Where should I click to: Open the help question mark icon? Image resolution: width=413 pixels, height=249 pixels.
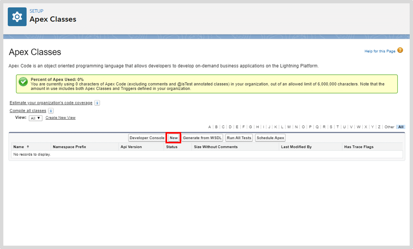(400, 50)
